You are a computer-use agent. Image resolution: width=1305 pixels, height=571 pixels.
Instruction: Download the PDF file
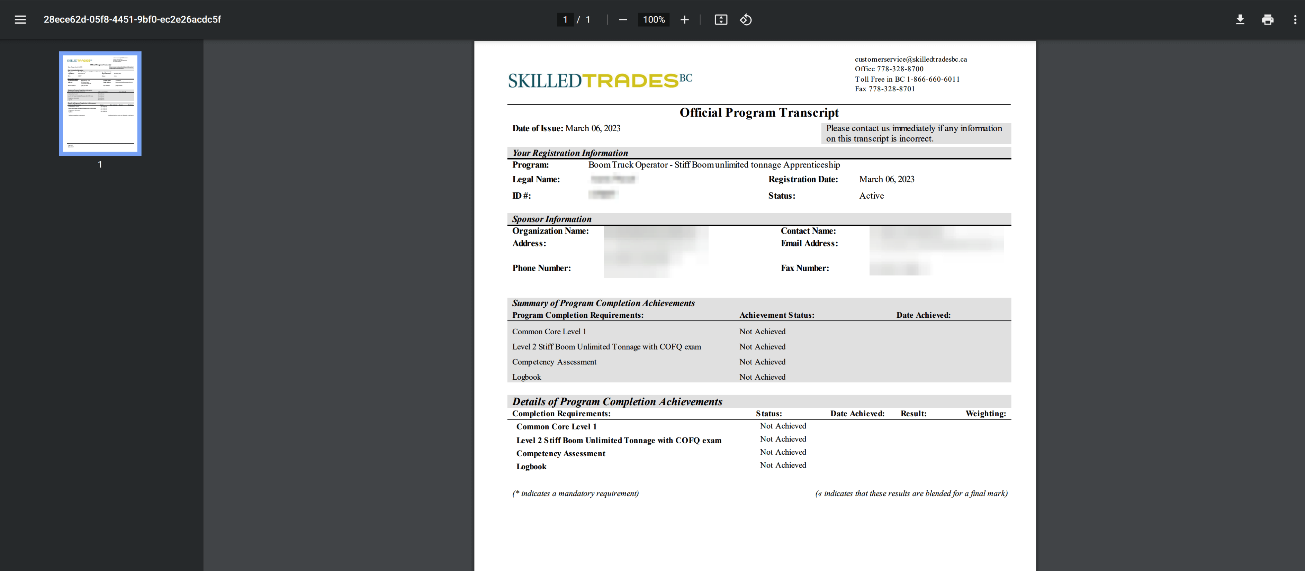1240,20
